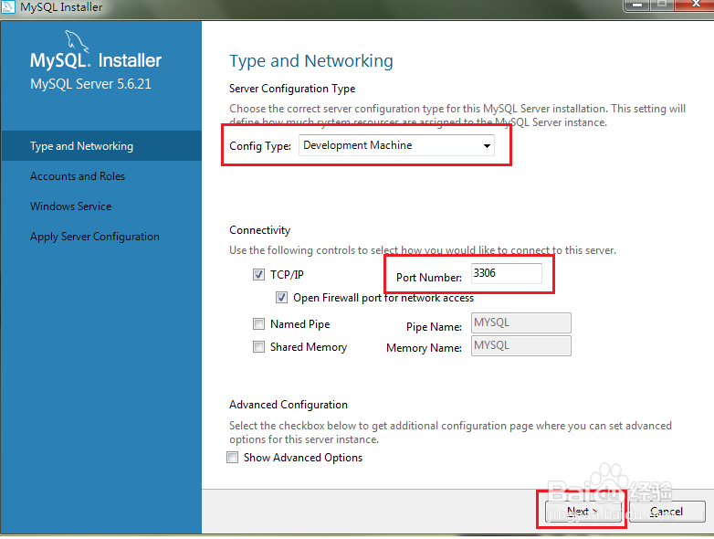This screenshot has width=714, height=539.
Task: Go to Windows Service step
Action: (x=70, y=206)
